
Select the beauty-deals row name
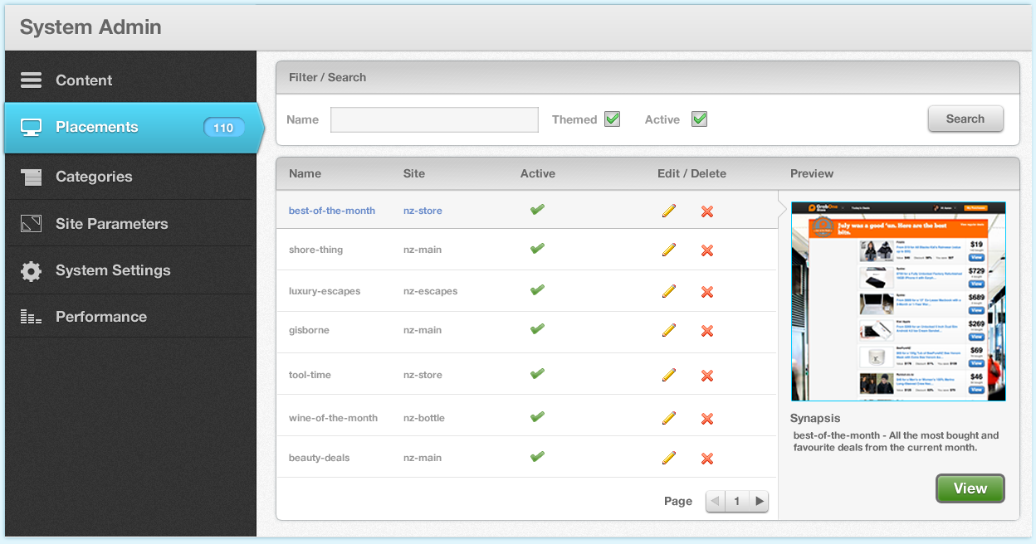click(319, 458)
